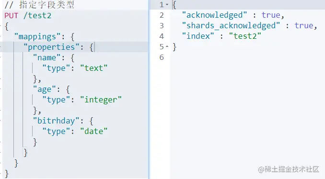This screenshot has height=179, width=325.
Task: Click the "test2" index value in the response
Action: point(245,36)
